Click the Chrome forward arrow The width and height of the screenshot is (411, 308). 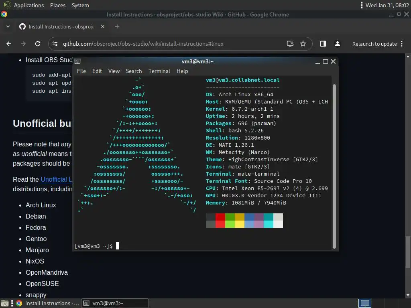click(23, 44)
